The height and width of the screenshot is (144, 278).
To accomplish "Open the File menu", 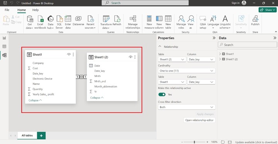I will coord(7,10).
